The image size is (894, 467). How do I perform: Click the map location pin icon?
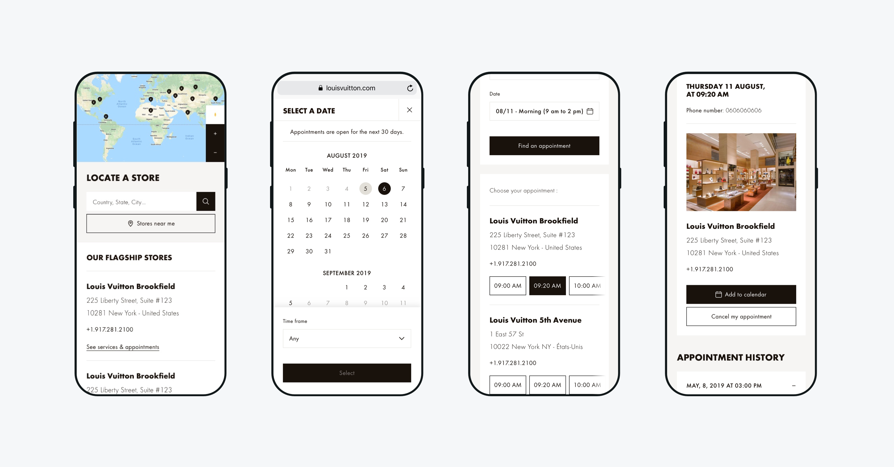[131, 224]
